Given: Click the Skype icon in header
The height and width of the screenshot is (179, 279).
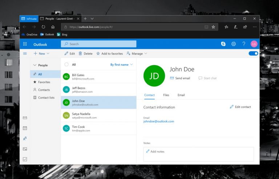Looking at the screenshot, I should [x=223, y=44].
